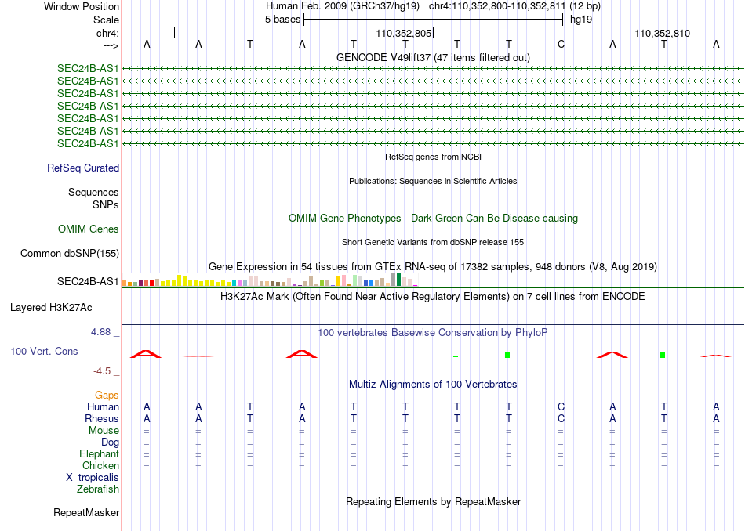Click "Short Genetic Variants from dbSNP release 155"
Viewport: 745px width, 531px height.
[433, 242]
